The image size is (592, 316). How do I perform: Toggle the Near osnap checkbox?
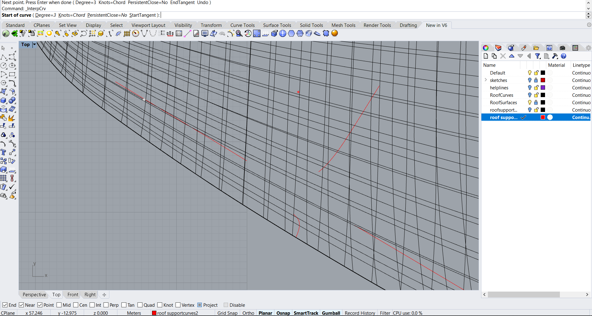tap(21, 305)
